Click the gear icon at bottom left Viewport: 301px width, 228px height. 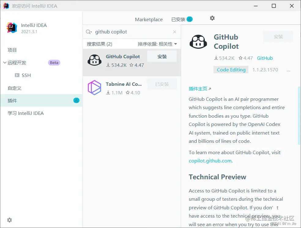point(9,220)
